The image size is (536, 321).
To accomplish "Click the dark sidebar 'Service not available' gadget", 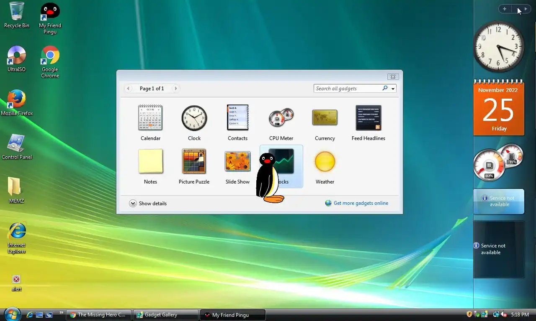I will [499, 249].
